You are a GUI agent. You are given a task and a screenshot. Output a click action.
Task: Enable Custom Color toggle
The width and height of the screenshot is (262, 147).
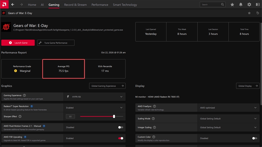(255, 138)
